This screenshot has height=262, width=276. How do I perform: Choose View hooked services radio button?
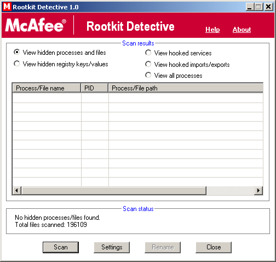click(x=178, y=53)
